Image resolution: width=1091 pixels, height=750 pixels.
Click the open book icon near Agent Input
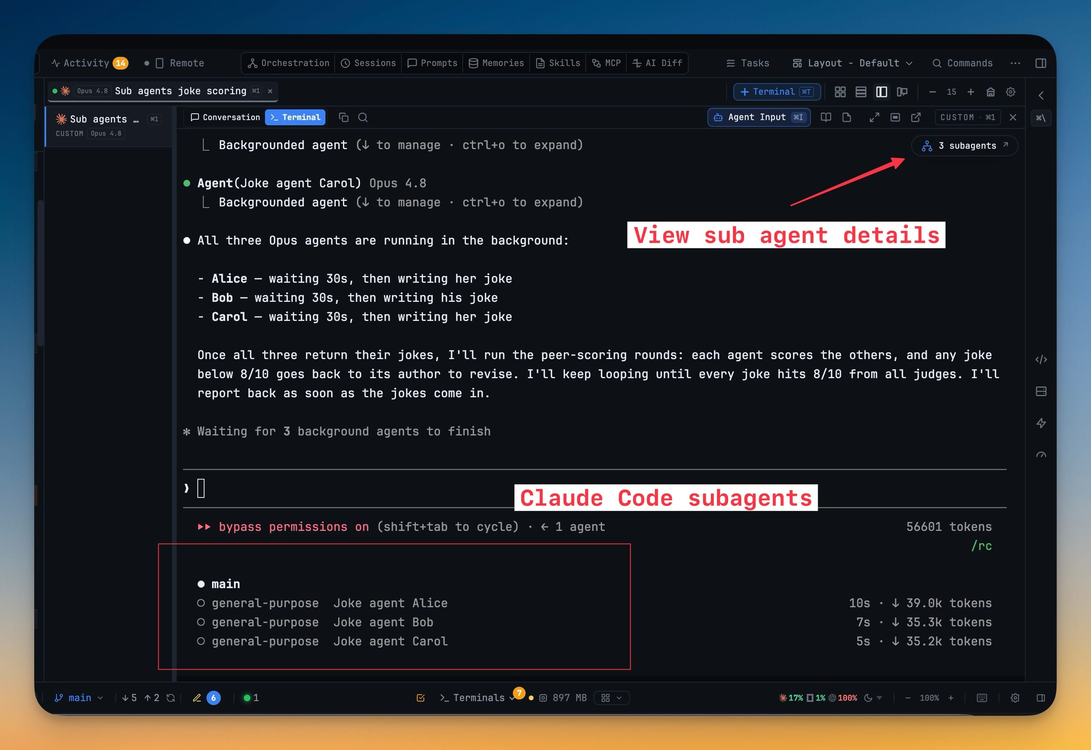point(826,117)
